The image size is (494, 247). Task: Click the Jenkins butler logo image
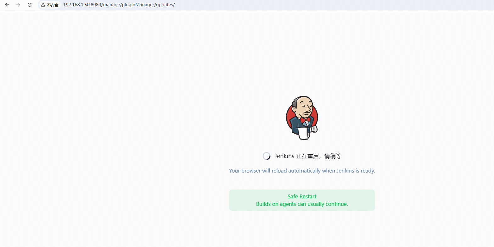pos(302,118)
